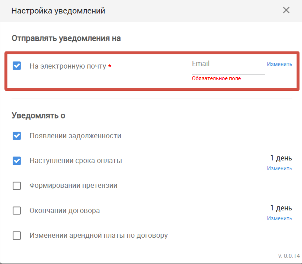Screen dimensions: 302x264
Task: Toggle the Появлении задолженности checkbox
Action: coord(17,136)
